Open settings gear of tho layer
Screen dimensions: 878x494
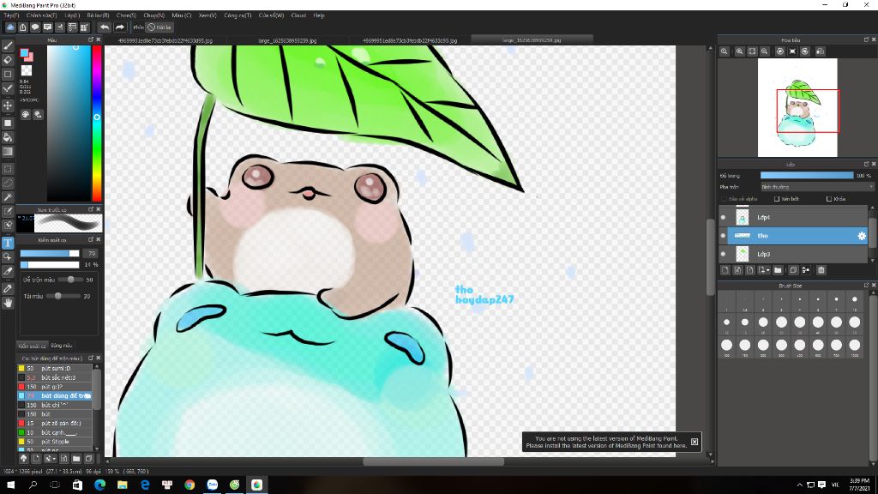862,236
